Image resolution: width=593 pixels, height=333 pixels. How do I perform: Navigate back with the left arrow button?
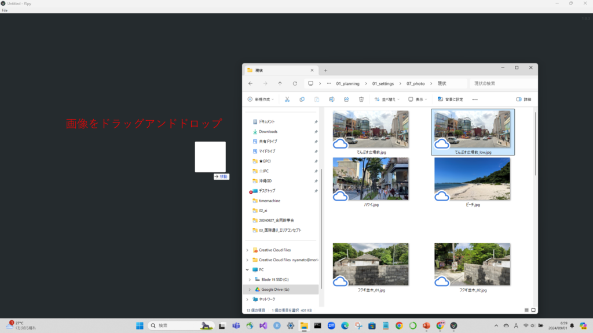250,83
